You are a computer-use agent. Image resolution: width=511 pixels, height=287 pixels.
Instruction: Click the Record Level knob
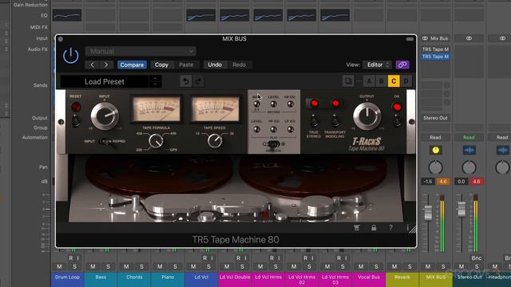point(273,104)
